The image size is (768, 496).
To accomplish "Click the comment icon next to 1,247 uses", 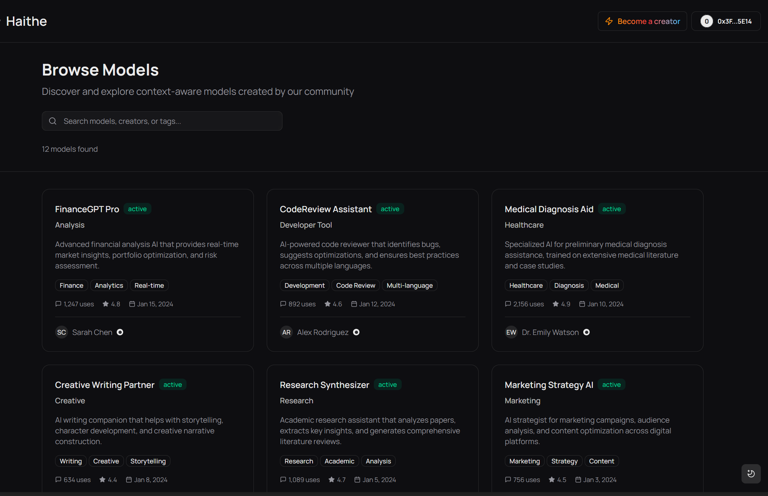I will 58,304.
